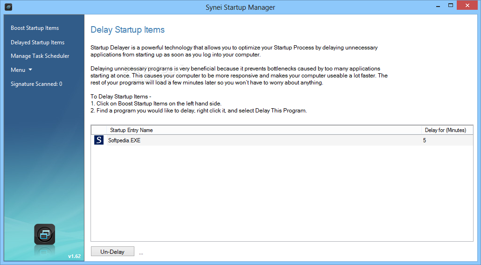Screen dimensions: 481x265
Task: Click the Un-Delay button
Action: (112, 251)
